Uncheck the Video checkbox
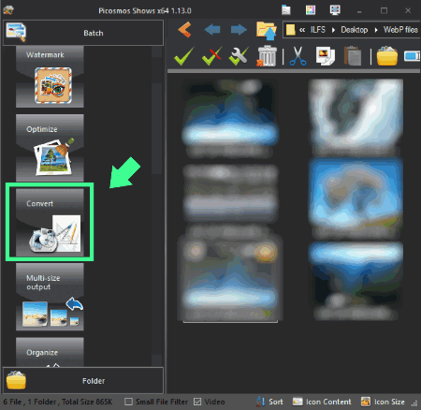 197,402
